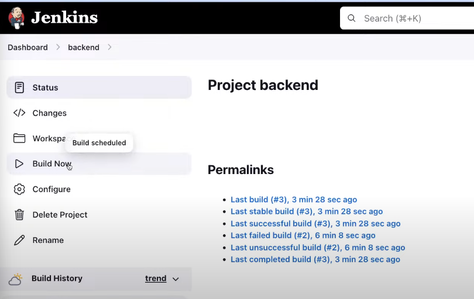Click the Delete Project trash icon
474x299 pixels.
(19, 214)
